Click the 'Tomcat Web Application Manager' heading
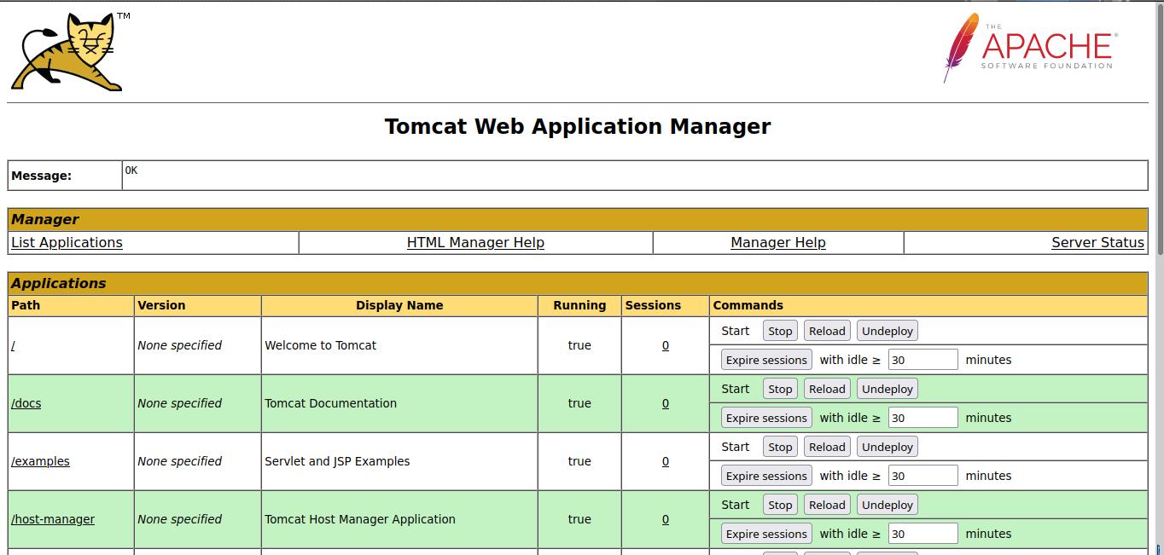Viewport: 1164px width, 555px height. [x=578, y=126]
